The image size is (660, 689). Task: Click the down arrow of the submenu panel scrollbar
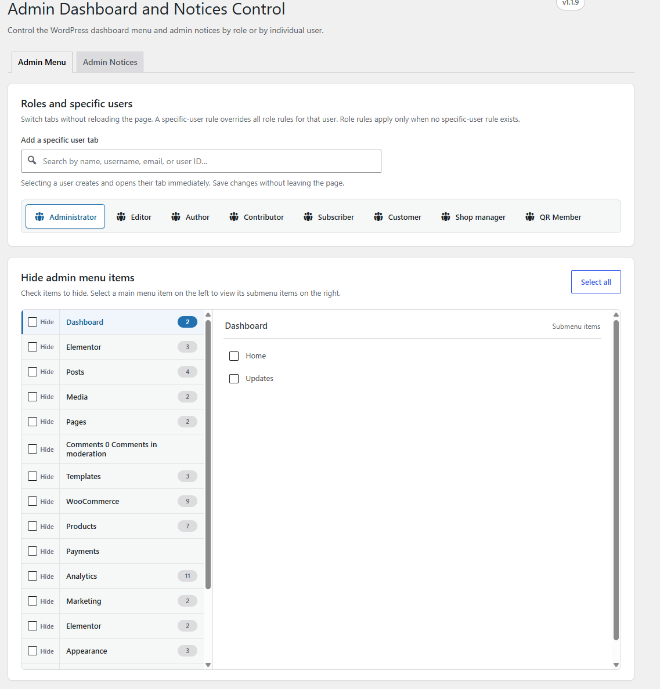pos(616,665)
